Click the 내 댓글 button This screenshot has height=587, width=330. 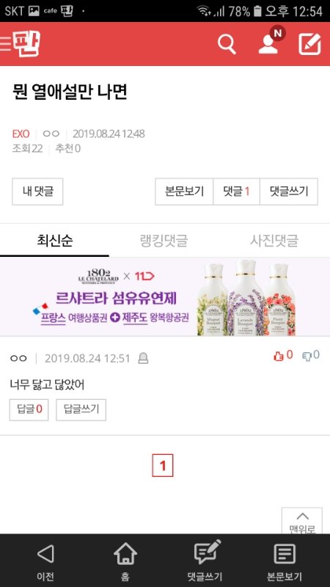coord(37,192)
